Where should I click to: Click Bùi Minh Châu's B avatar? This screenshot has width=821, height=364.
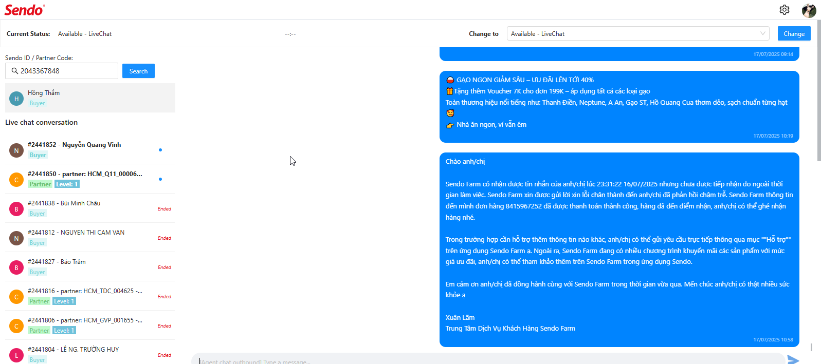tap(16, 209)
